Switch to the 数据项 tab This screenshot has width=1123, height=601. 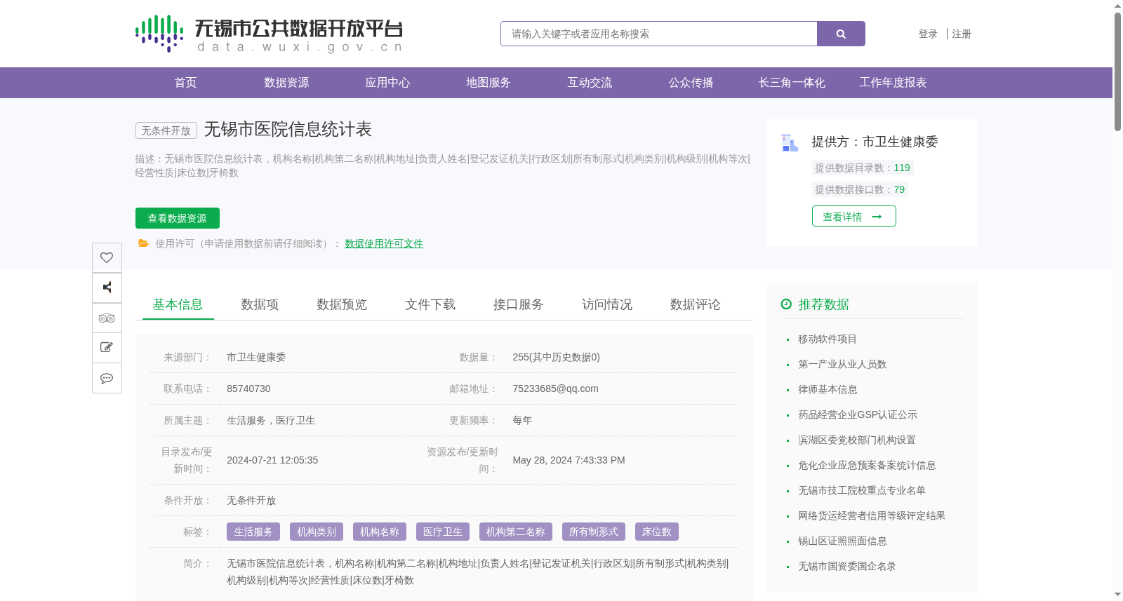(260, 304)
